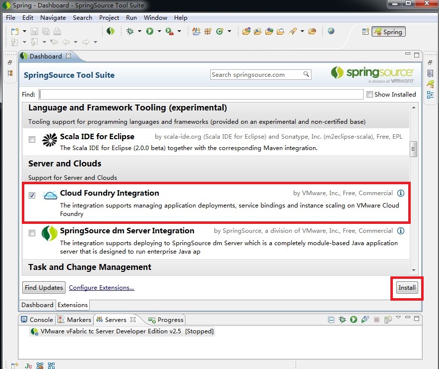439x369 pixels.
Task: Click info icon for SpringSource dm Server Integration
Action: click(x=401, y=231)
